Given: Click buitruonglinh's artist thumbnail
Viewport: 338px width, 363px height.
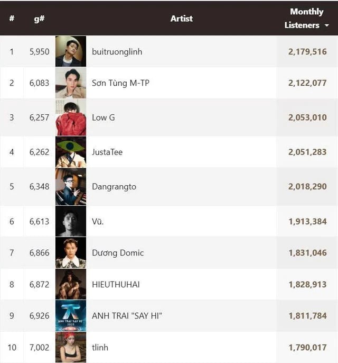Looking at the screenshot, I should pos(70,51).
